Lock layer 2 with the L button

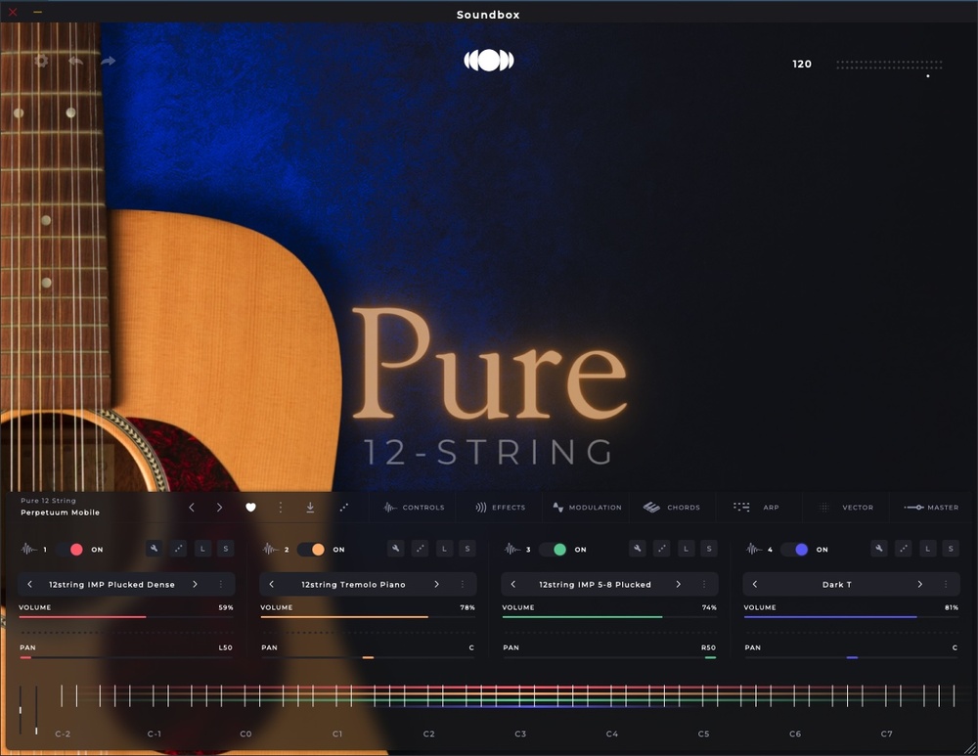pos(444,549)
